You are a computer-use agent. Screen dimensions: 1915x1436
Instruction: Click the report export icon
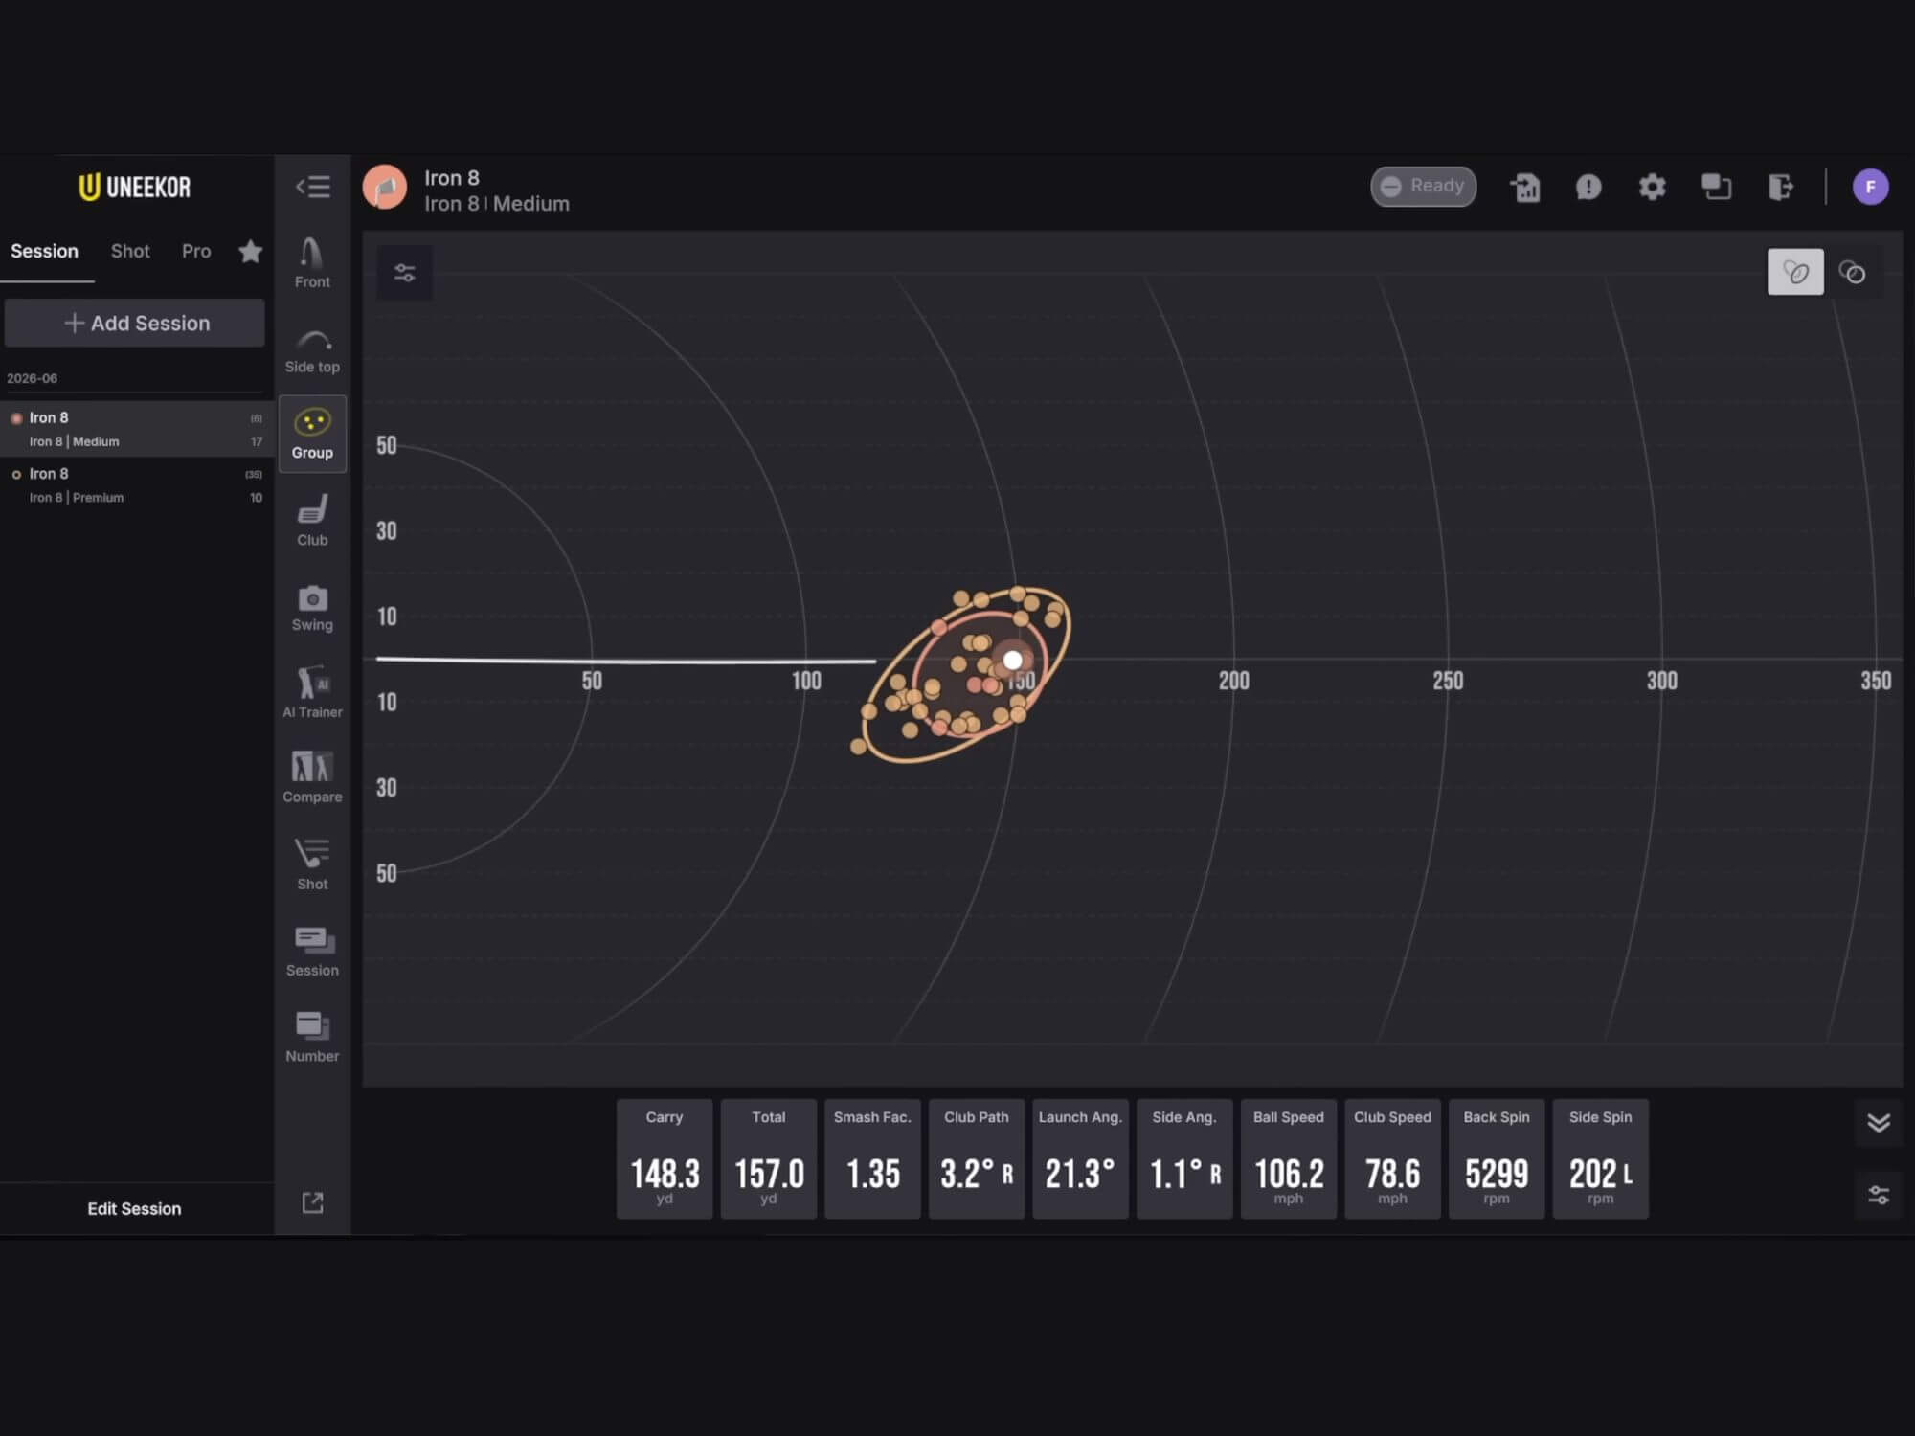[x=1525, y=187]
